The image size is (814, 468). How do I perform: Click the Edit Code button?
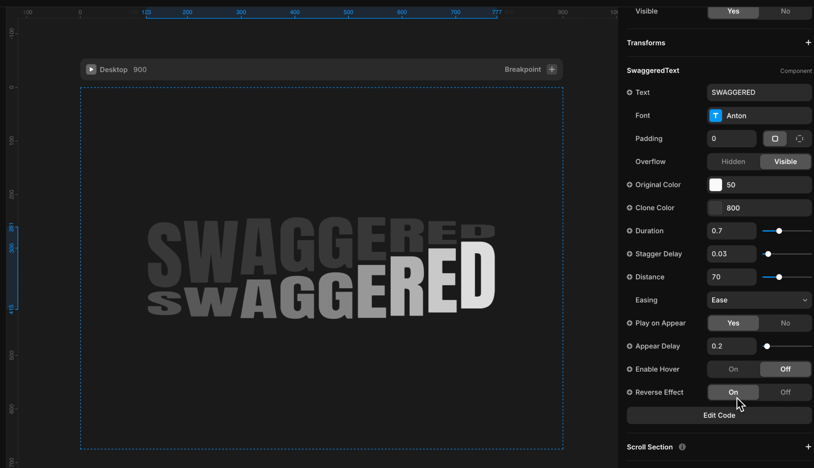[719, 416]
